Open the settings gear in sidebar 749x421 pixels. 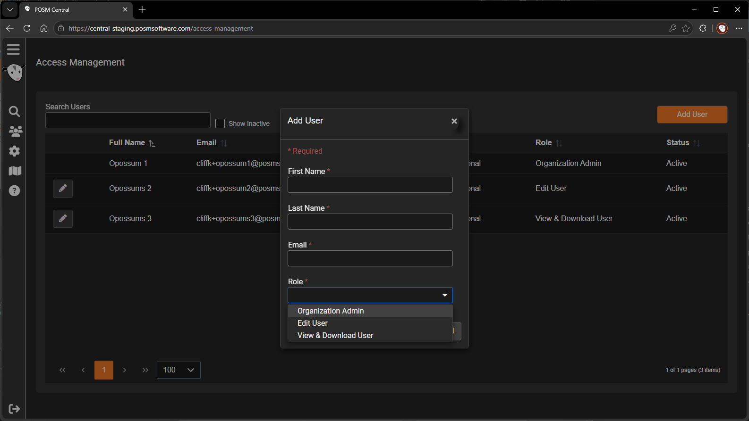[x=15, y=151]
